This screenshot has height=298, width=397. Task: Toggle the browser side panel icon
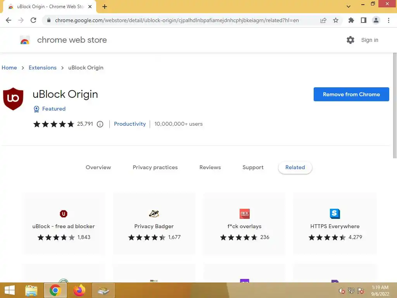pos(364,20)
